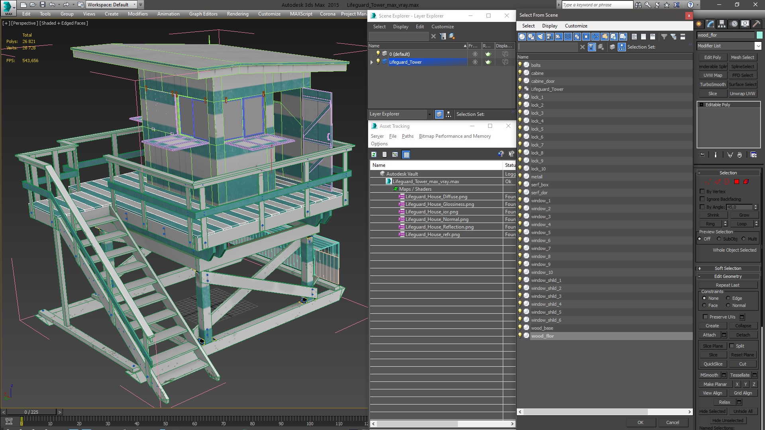Viewport: 765px width, 430px height.
Task: Click funnel filter icon in Select From Scene toolbar
Action: coord(664,37)
